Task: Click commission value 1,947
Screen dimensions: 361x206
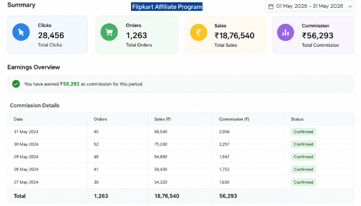Action: [x=224, y=157]
